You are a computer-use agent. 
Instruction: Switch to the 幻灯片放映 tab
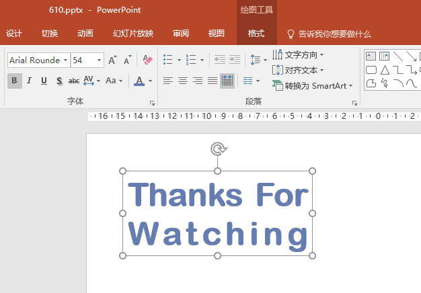tap(133, 34)
